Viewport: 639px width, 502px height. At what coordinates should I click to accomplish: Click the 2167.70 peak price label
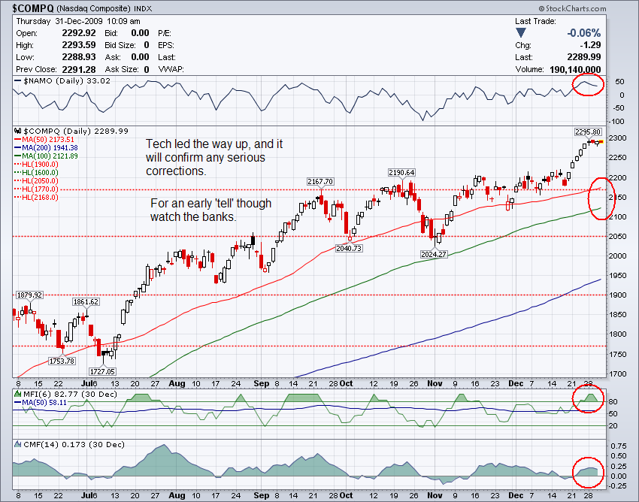click(321, 181)
